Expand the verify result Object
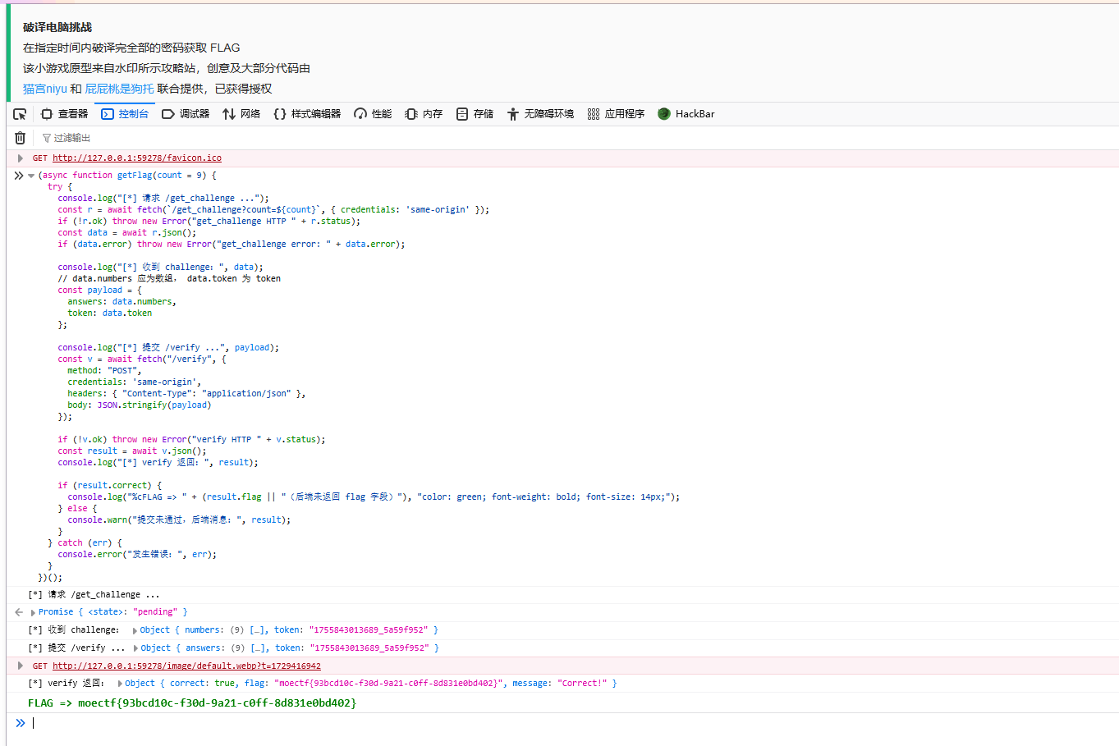The height and width of the screenshot is (746, 1119). click(120, 684)
